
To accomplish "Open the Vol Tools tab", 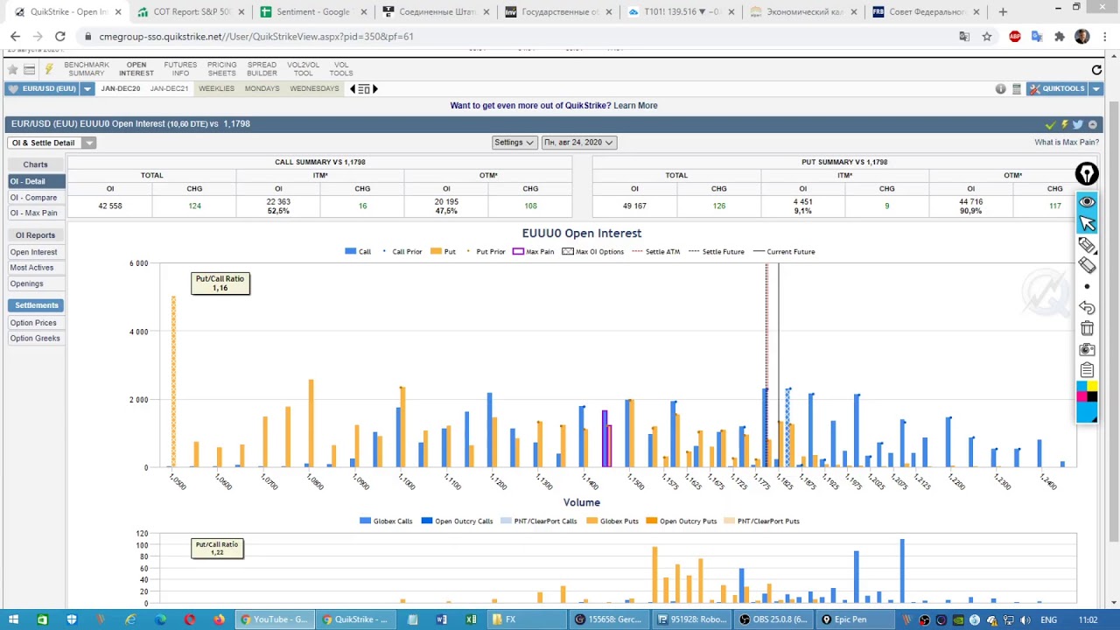I will (341, 69).
